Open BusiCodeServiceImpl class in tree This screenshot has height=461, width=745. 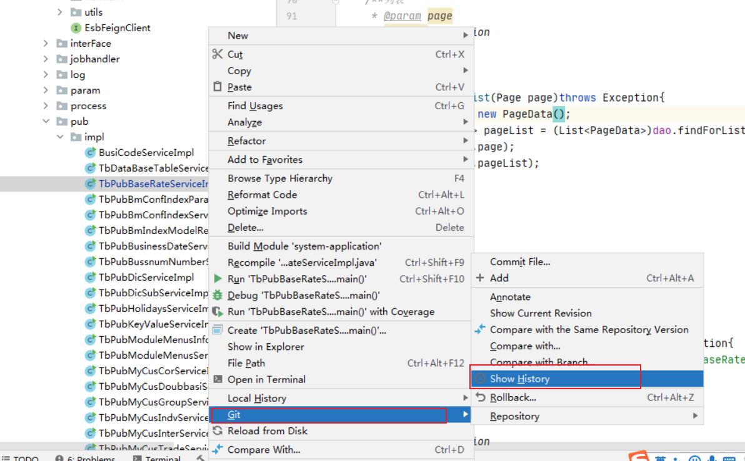click(x=146, y=153)
